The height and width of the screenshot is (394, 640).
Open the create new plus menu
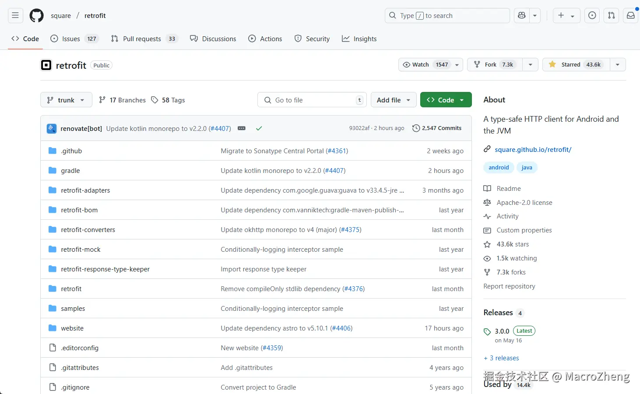tap(566, 16)
